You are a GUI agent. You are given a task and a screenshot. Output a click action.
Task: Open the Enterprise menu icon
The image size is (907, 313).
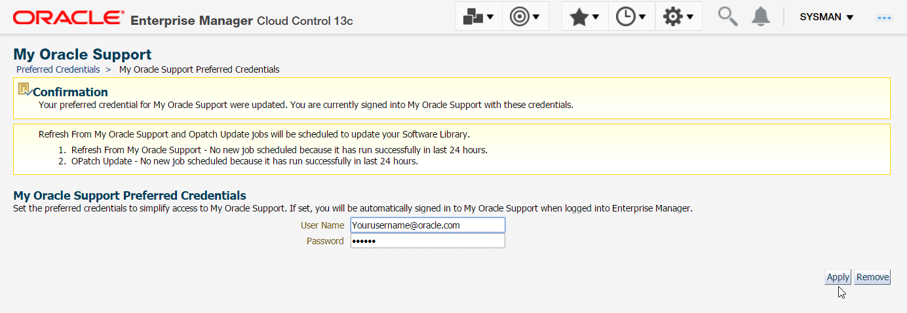[x=478, y=17]
